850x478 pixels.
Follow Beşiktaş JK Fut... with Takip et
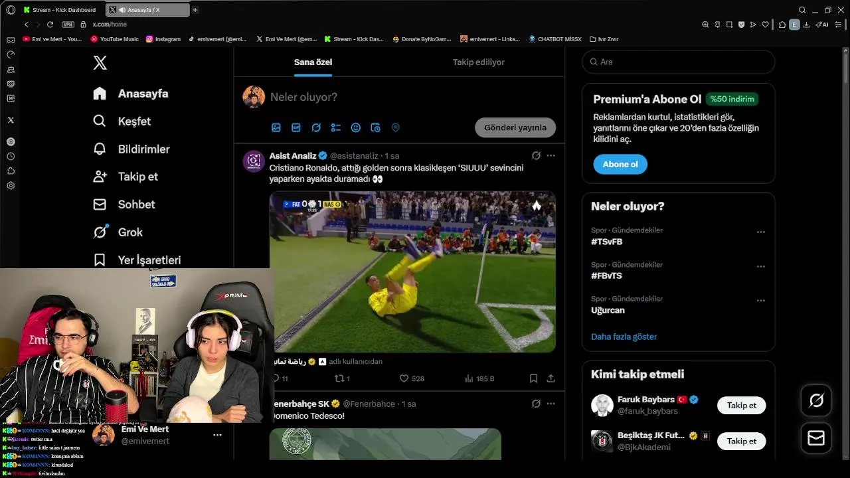pos(742,441)
